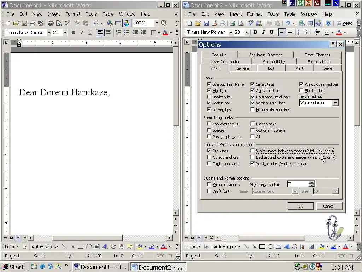The image size is (362, 272).
Task: Click New Blank Document icon in Document1 toolbar
Action: [x=8, y=23]
